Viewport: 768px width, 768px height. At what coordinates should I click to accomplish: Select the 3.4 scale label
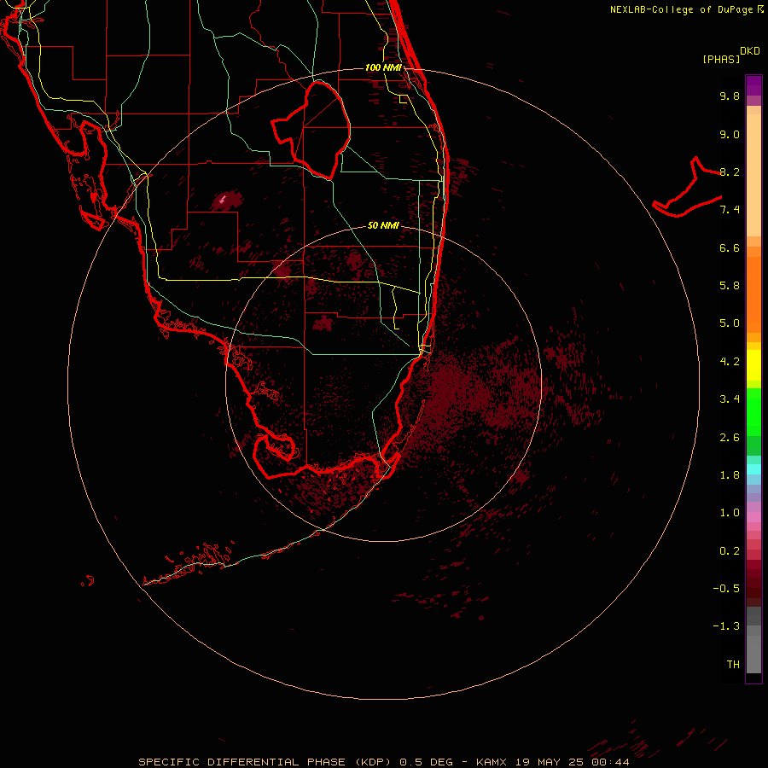[x=730, y=399]
